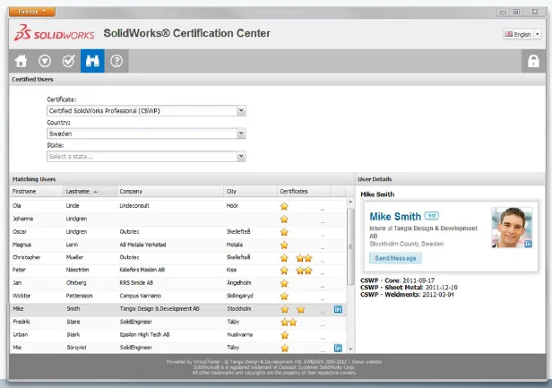Click LinkedIn icon in Mike Smith's row
The height and width of the screenshot is (388, 552).
click(338, 309)
